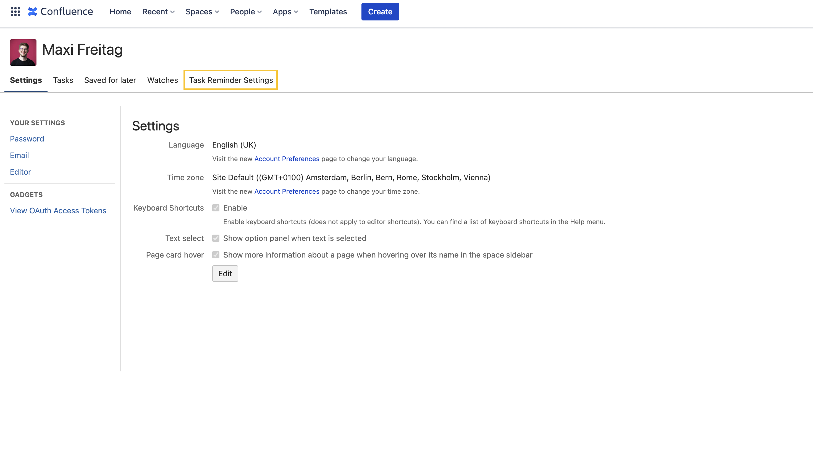Expand the Spaces dropdown menu
Screen dimensions: 813x467
click(202, 12)
